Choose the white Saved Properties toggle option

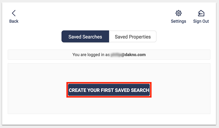pos(133,36)
